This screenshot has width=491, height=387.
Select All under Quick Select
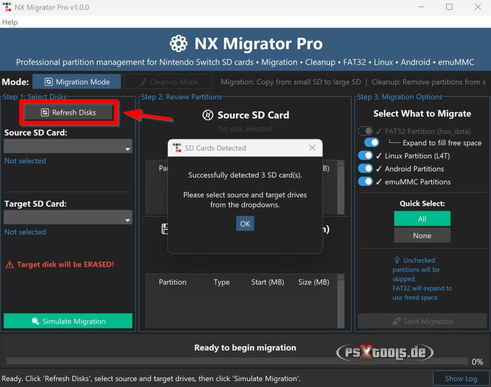[422, 218]
